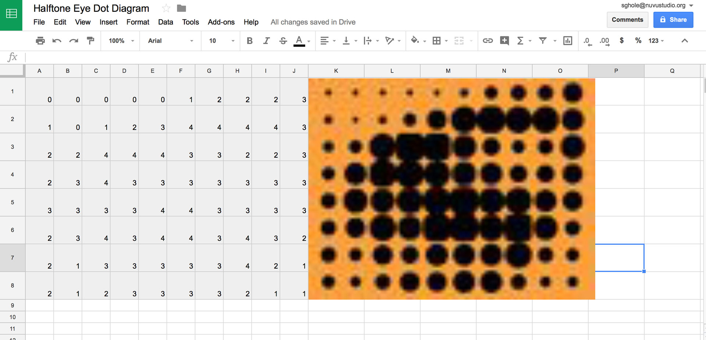Select cell J6 containing 2
The width and height of the screenshot is (706, 340).
tap(294, 230)
